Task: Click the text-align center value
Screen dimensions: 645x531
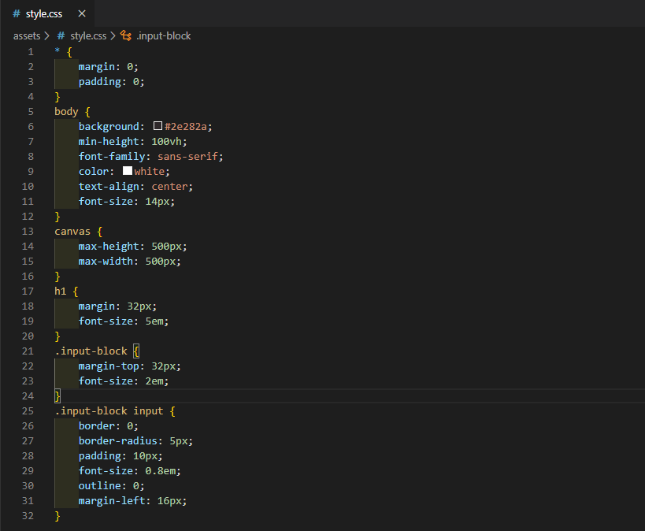Action: pyautogui.click(x=170, y=186)
